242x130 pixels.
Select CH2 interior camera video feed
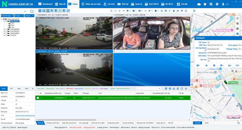(151, 32)
